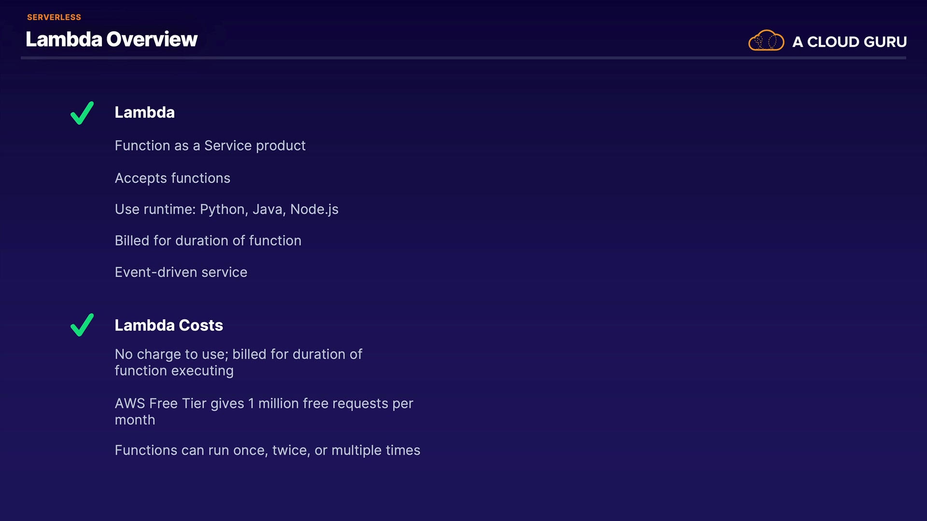Select the Lambda Overview slide title
This screenshot has height=521, width=927.
tap(112, 40)
